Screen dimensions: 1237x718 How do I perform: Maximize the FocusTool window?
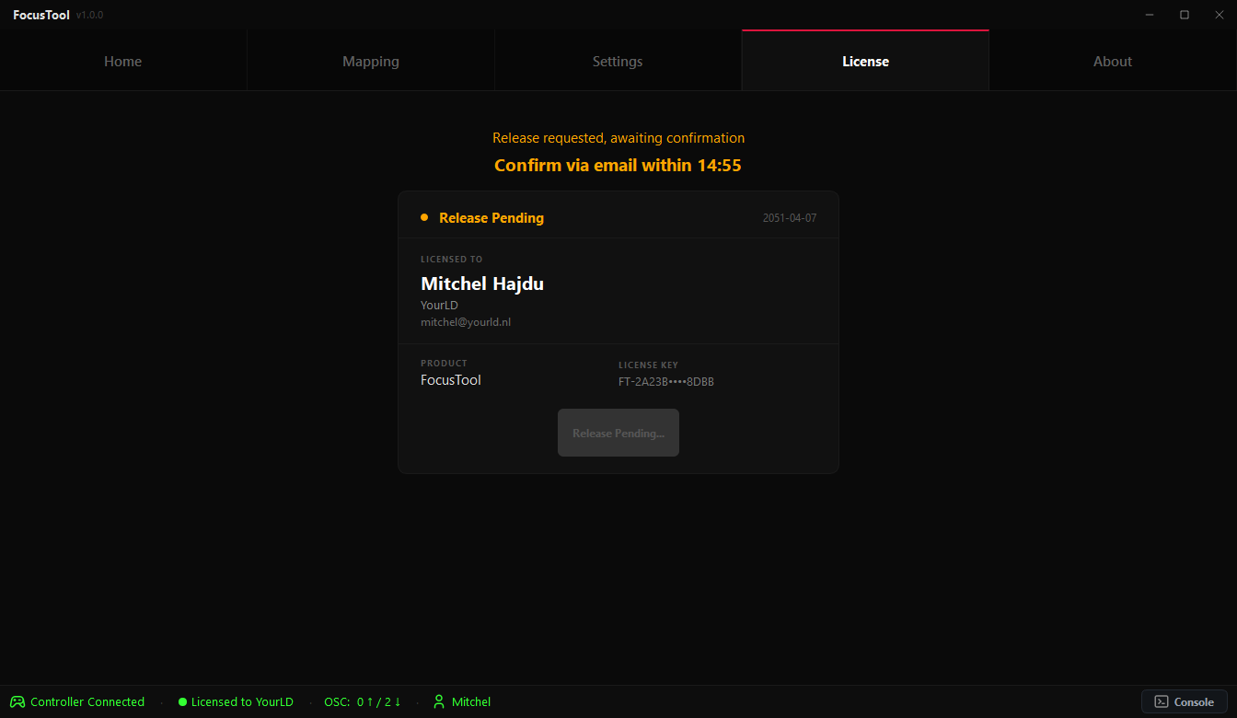[x=1185, y=15]
